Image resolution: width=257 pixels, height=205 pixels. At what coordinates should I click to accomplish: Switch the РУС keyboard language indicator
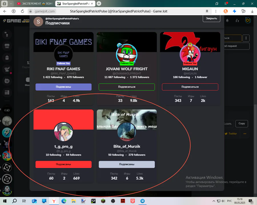(x=229, y=201)
